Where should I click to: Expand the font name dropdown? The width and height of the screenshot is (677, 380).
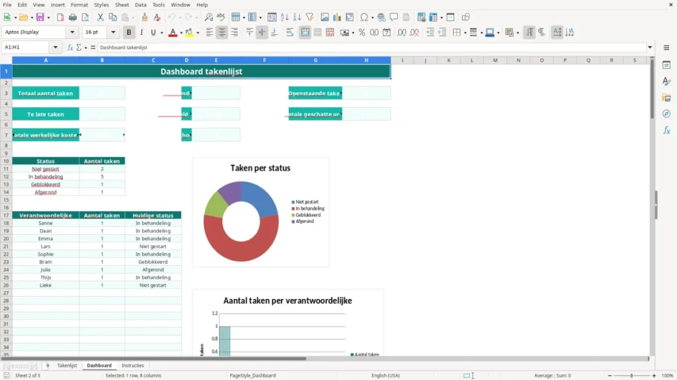point(72,32)
